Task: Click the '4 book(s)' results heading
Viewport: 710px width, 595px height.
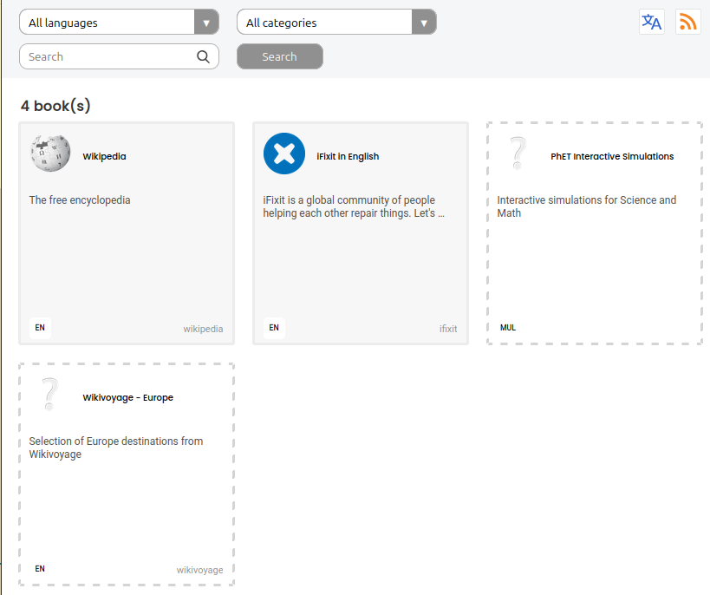Action: tap(55, 106)
